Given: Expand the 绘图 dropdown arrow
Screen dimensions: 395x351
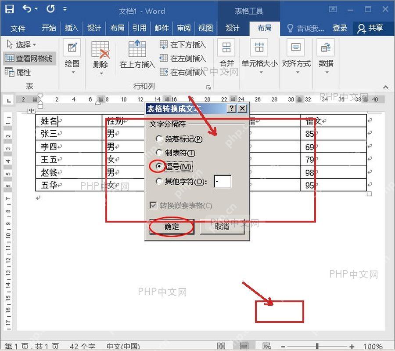Looking at the screenshot, I should click(73, 72).
